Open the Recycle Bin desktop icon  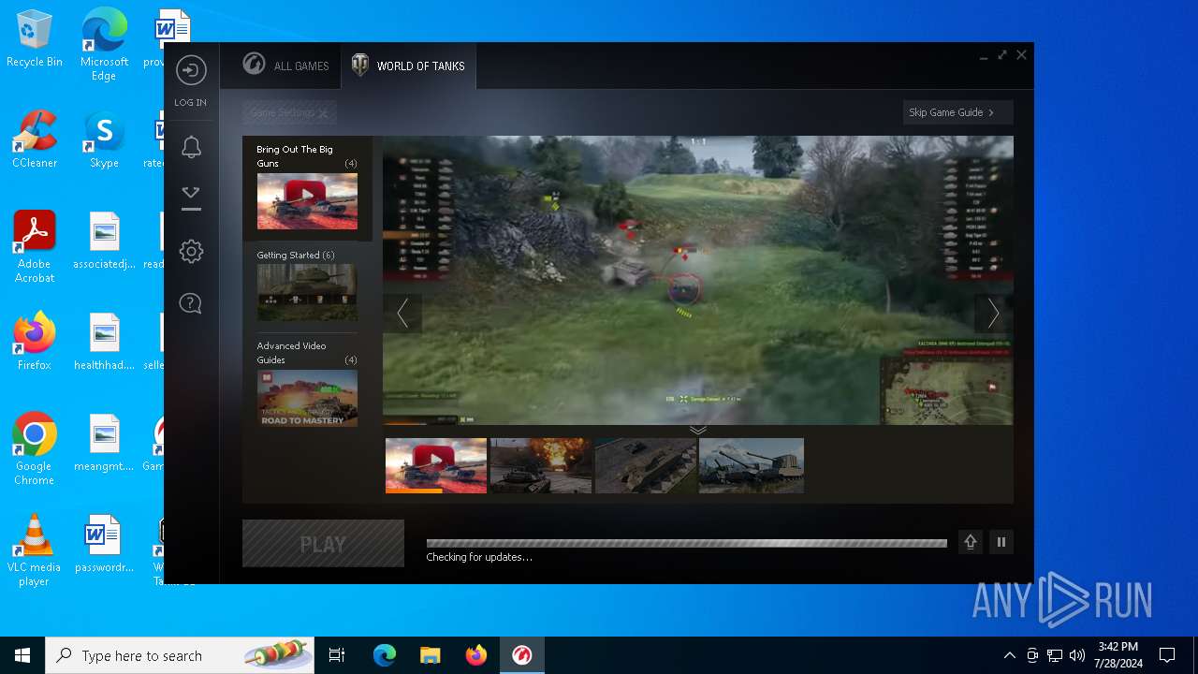pos(35,39)
